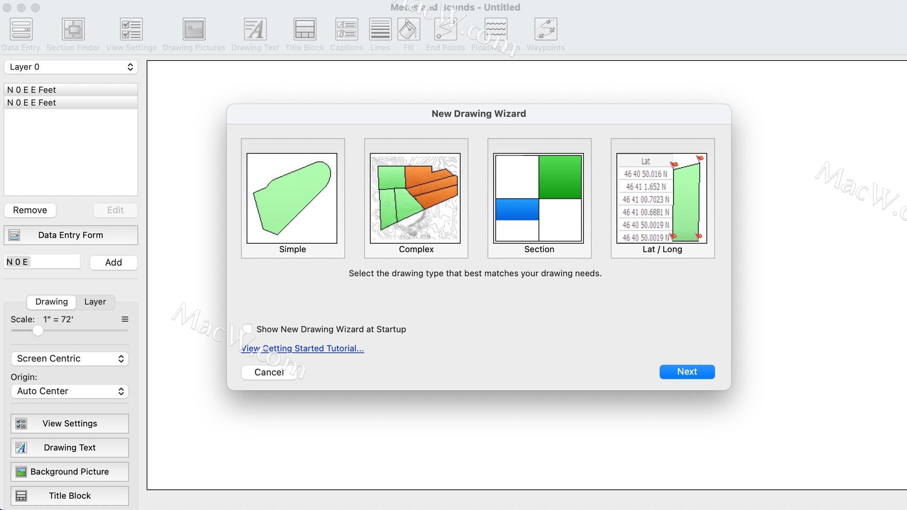Click the View Settings sidebar icon
Viewport: 907px width, 510px height.
coord(21,424)
